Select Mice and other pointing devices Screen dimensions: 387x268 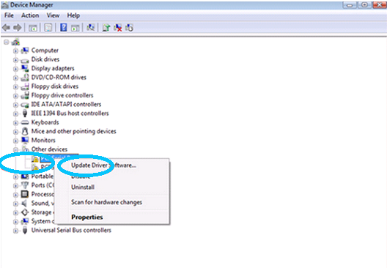73,131
